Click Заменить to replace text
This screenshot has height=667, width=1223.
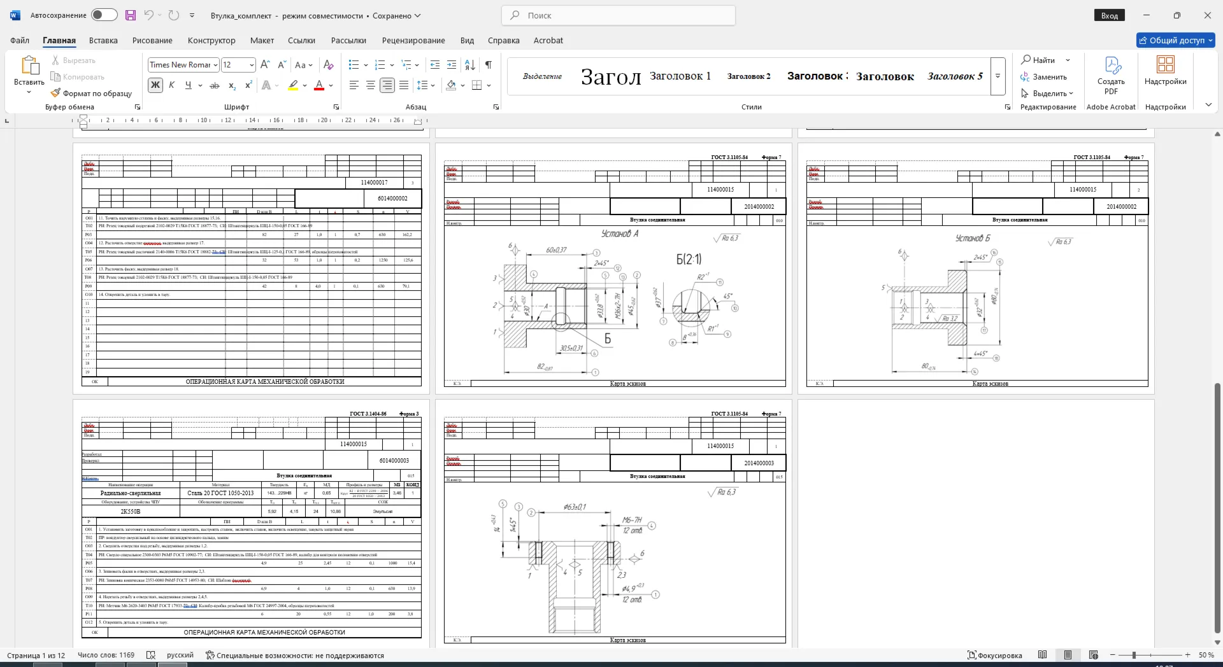tap(1044, 77)
